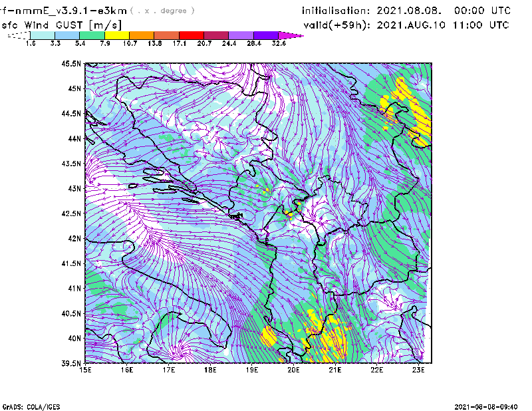Screen dimensions: 532x411
Task: Click the '45N' latitude label
Action: coord(74,88)
